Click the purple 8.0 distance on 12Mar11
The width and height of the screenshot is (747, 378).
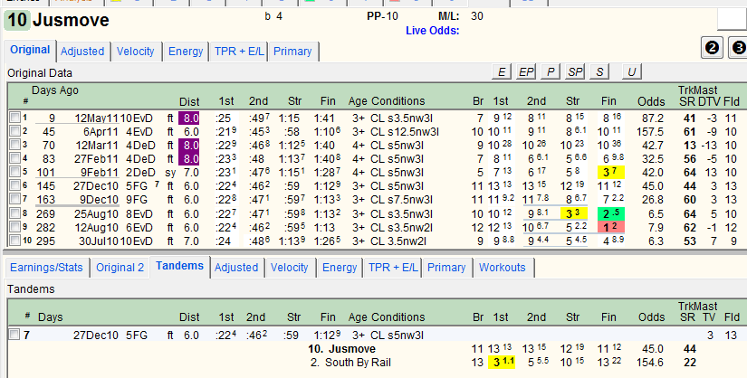tap(188, 146)
